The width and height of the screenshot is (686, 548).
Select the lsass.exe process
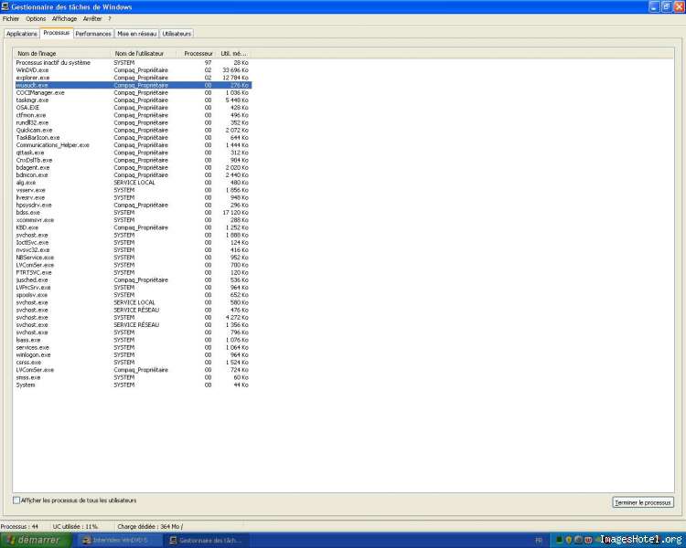tap(133, 340)
